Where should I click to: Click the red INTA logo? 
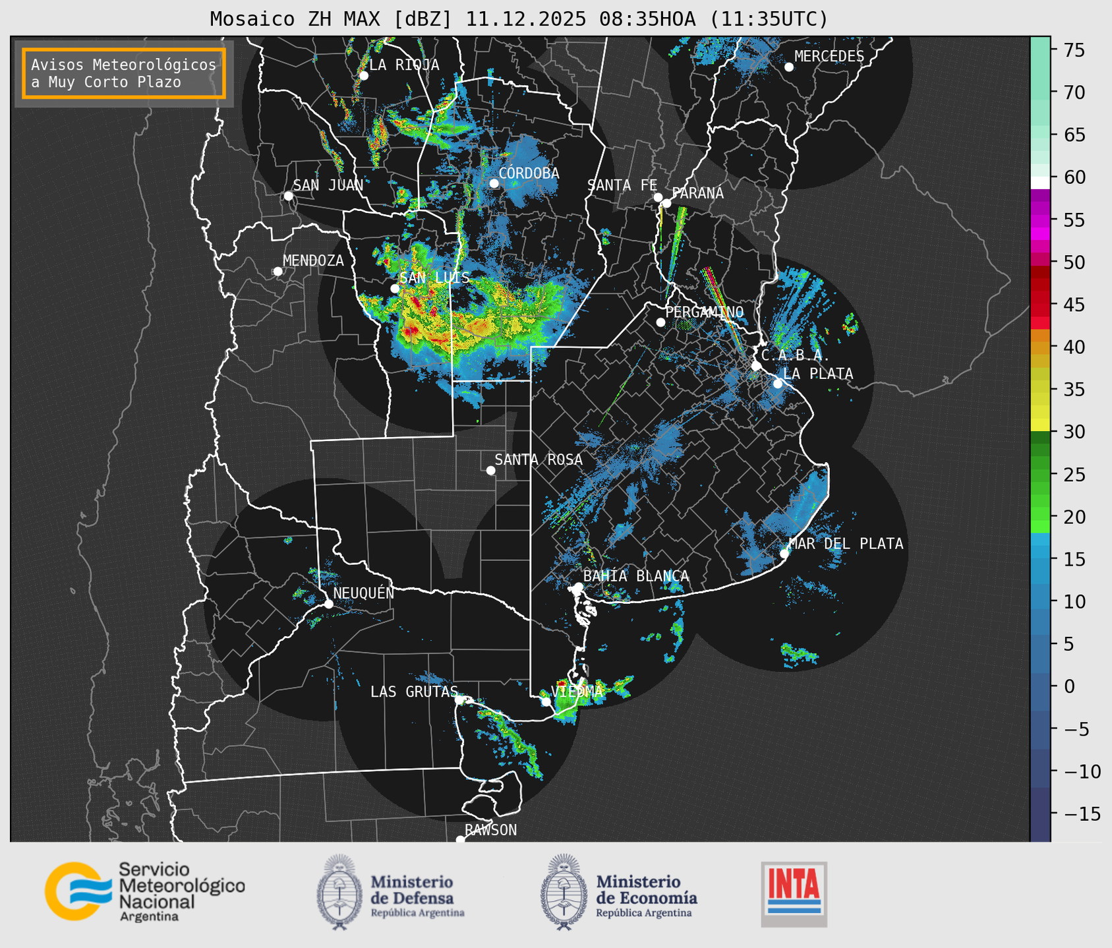click(794, 893)
